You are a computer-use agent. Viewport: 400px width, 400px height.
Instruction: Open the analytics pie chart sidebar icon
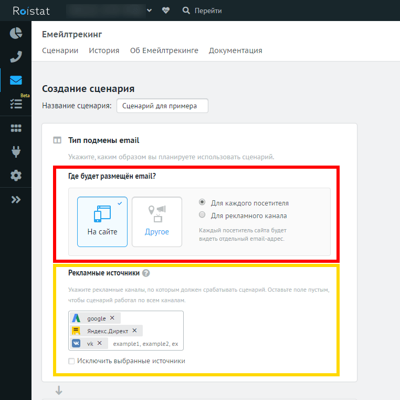tap(16, 33)
